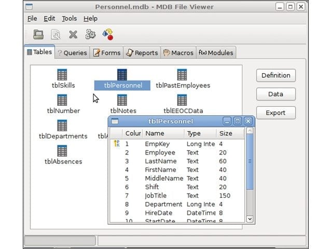Screen dimensions: 332x249
Task: Click the main window title bar icon
Action: [29, 7]
